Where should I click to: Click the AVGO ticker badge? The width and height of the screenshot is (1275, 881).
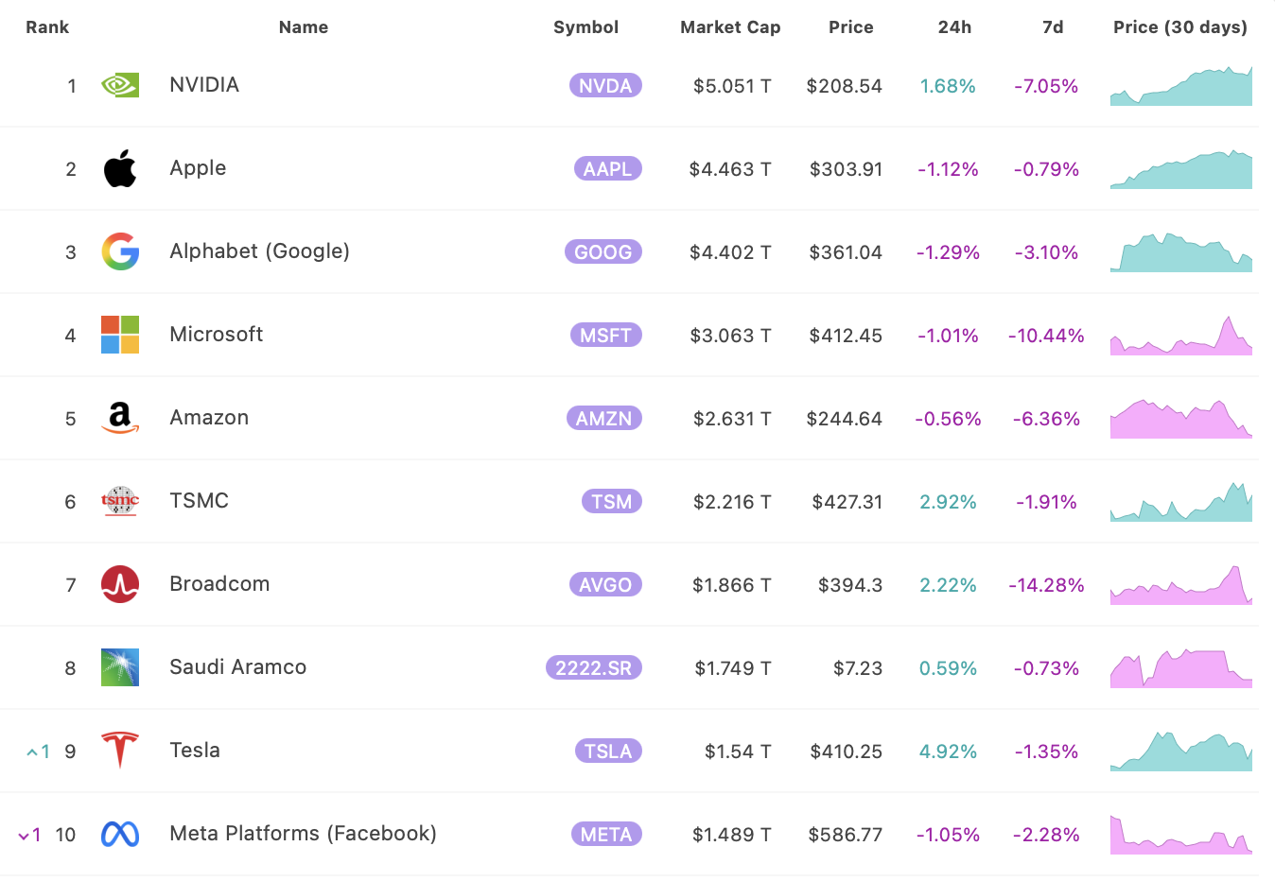coord(605,585)
